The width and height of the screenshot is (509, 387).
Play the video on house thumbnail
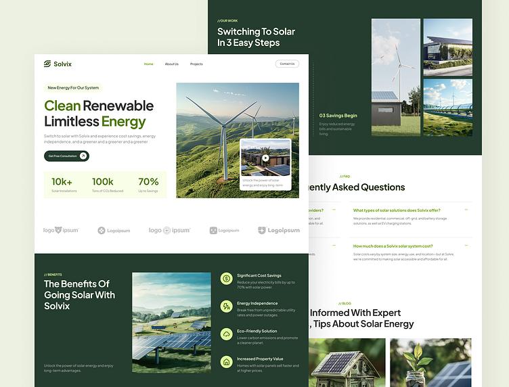click(265, 158)
